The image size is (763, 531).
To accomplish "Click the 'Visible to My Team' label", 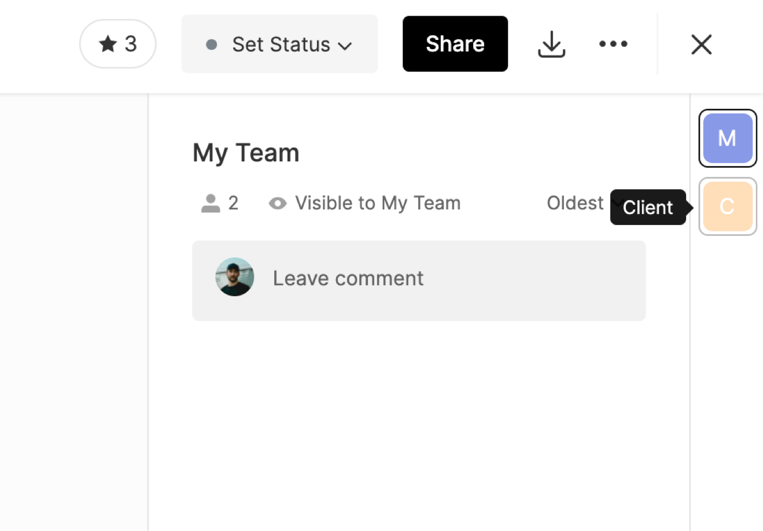I will [378, 203].
